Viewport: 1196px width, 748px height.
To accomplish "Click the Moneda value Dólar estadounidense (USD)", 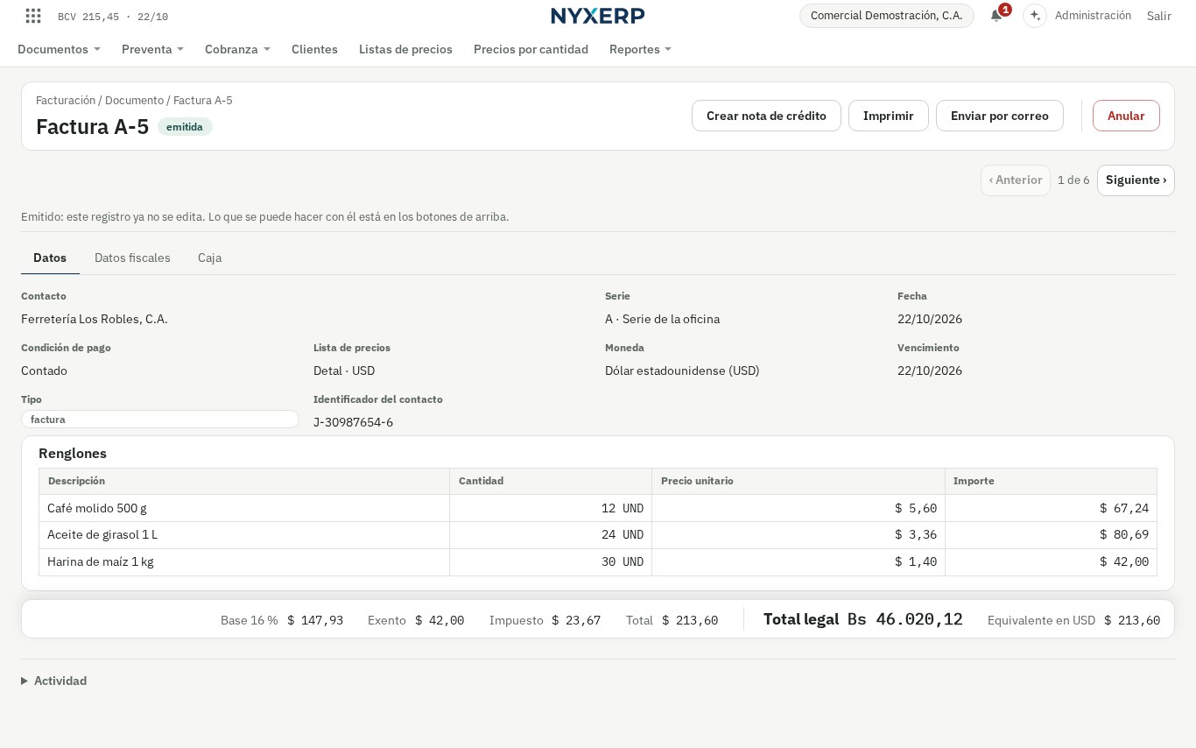I will pos(682,370).
